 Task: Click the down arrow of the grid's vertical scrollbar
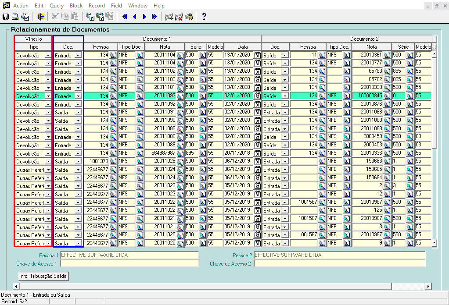435,242
